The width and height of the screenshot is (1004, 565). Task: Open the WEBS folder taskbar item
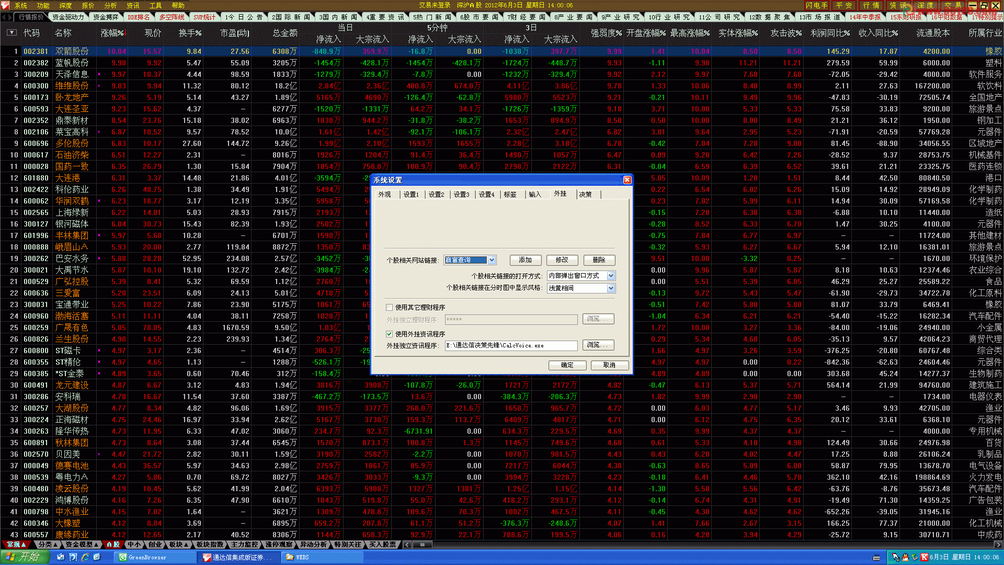click(x=321, y=558)
